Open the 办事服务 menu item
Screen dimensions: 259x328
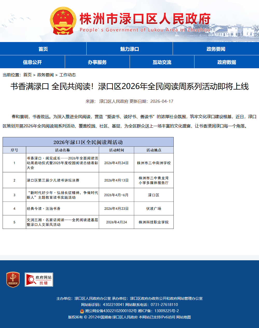(97, 62)
